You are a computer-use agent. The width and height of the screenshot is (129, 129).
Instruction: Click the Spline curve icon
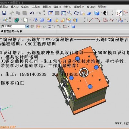pyautogui.click(x=112, y=20)
